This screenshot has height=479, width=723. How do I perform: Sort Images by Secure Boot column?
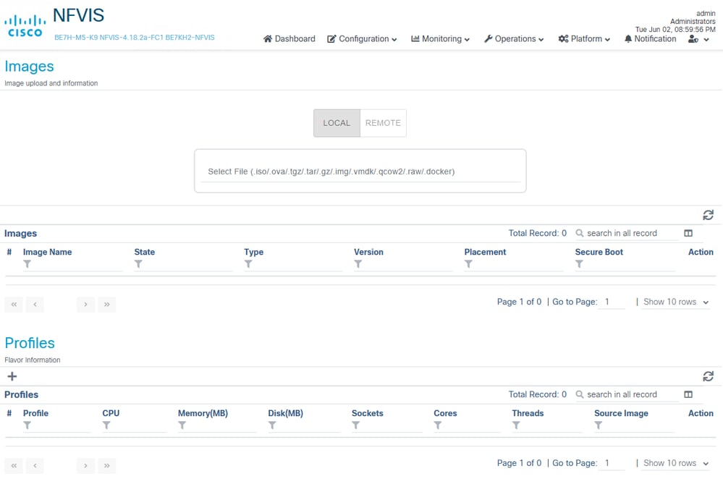[599, 253]
